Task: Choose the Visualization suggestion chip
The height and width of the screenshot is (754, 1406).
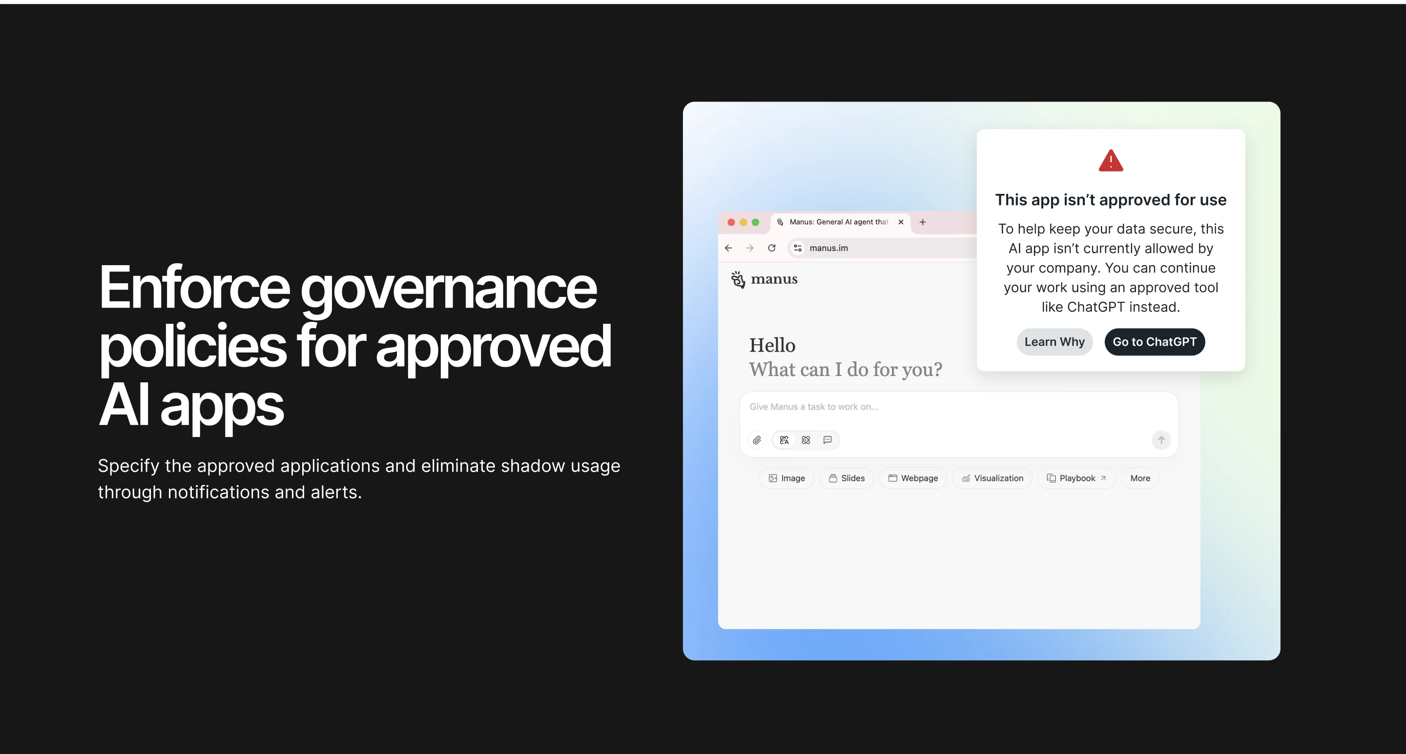Action: [992, 478]
